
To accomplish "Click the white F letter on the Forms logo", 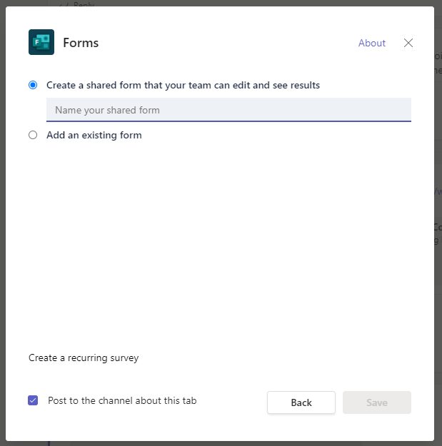I will pos(36,42).
